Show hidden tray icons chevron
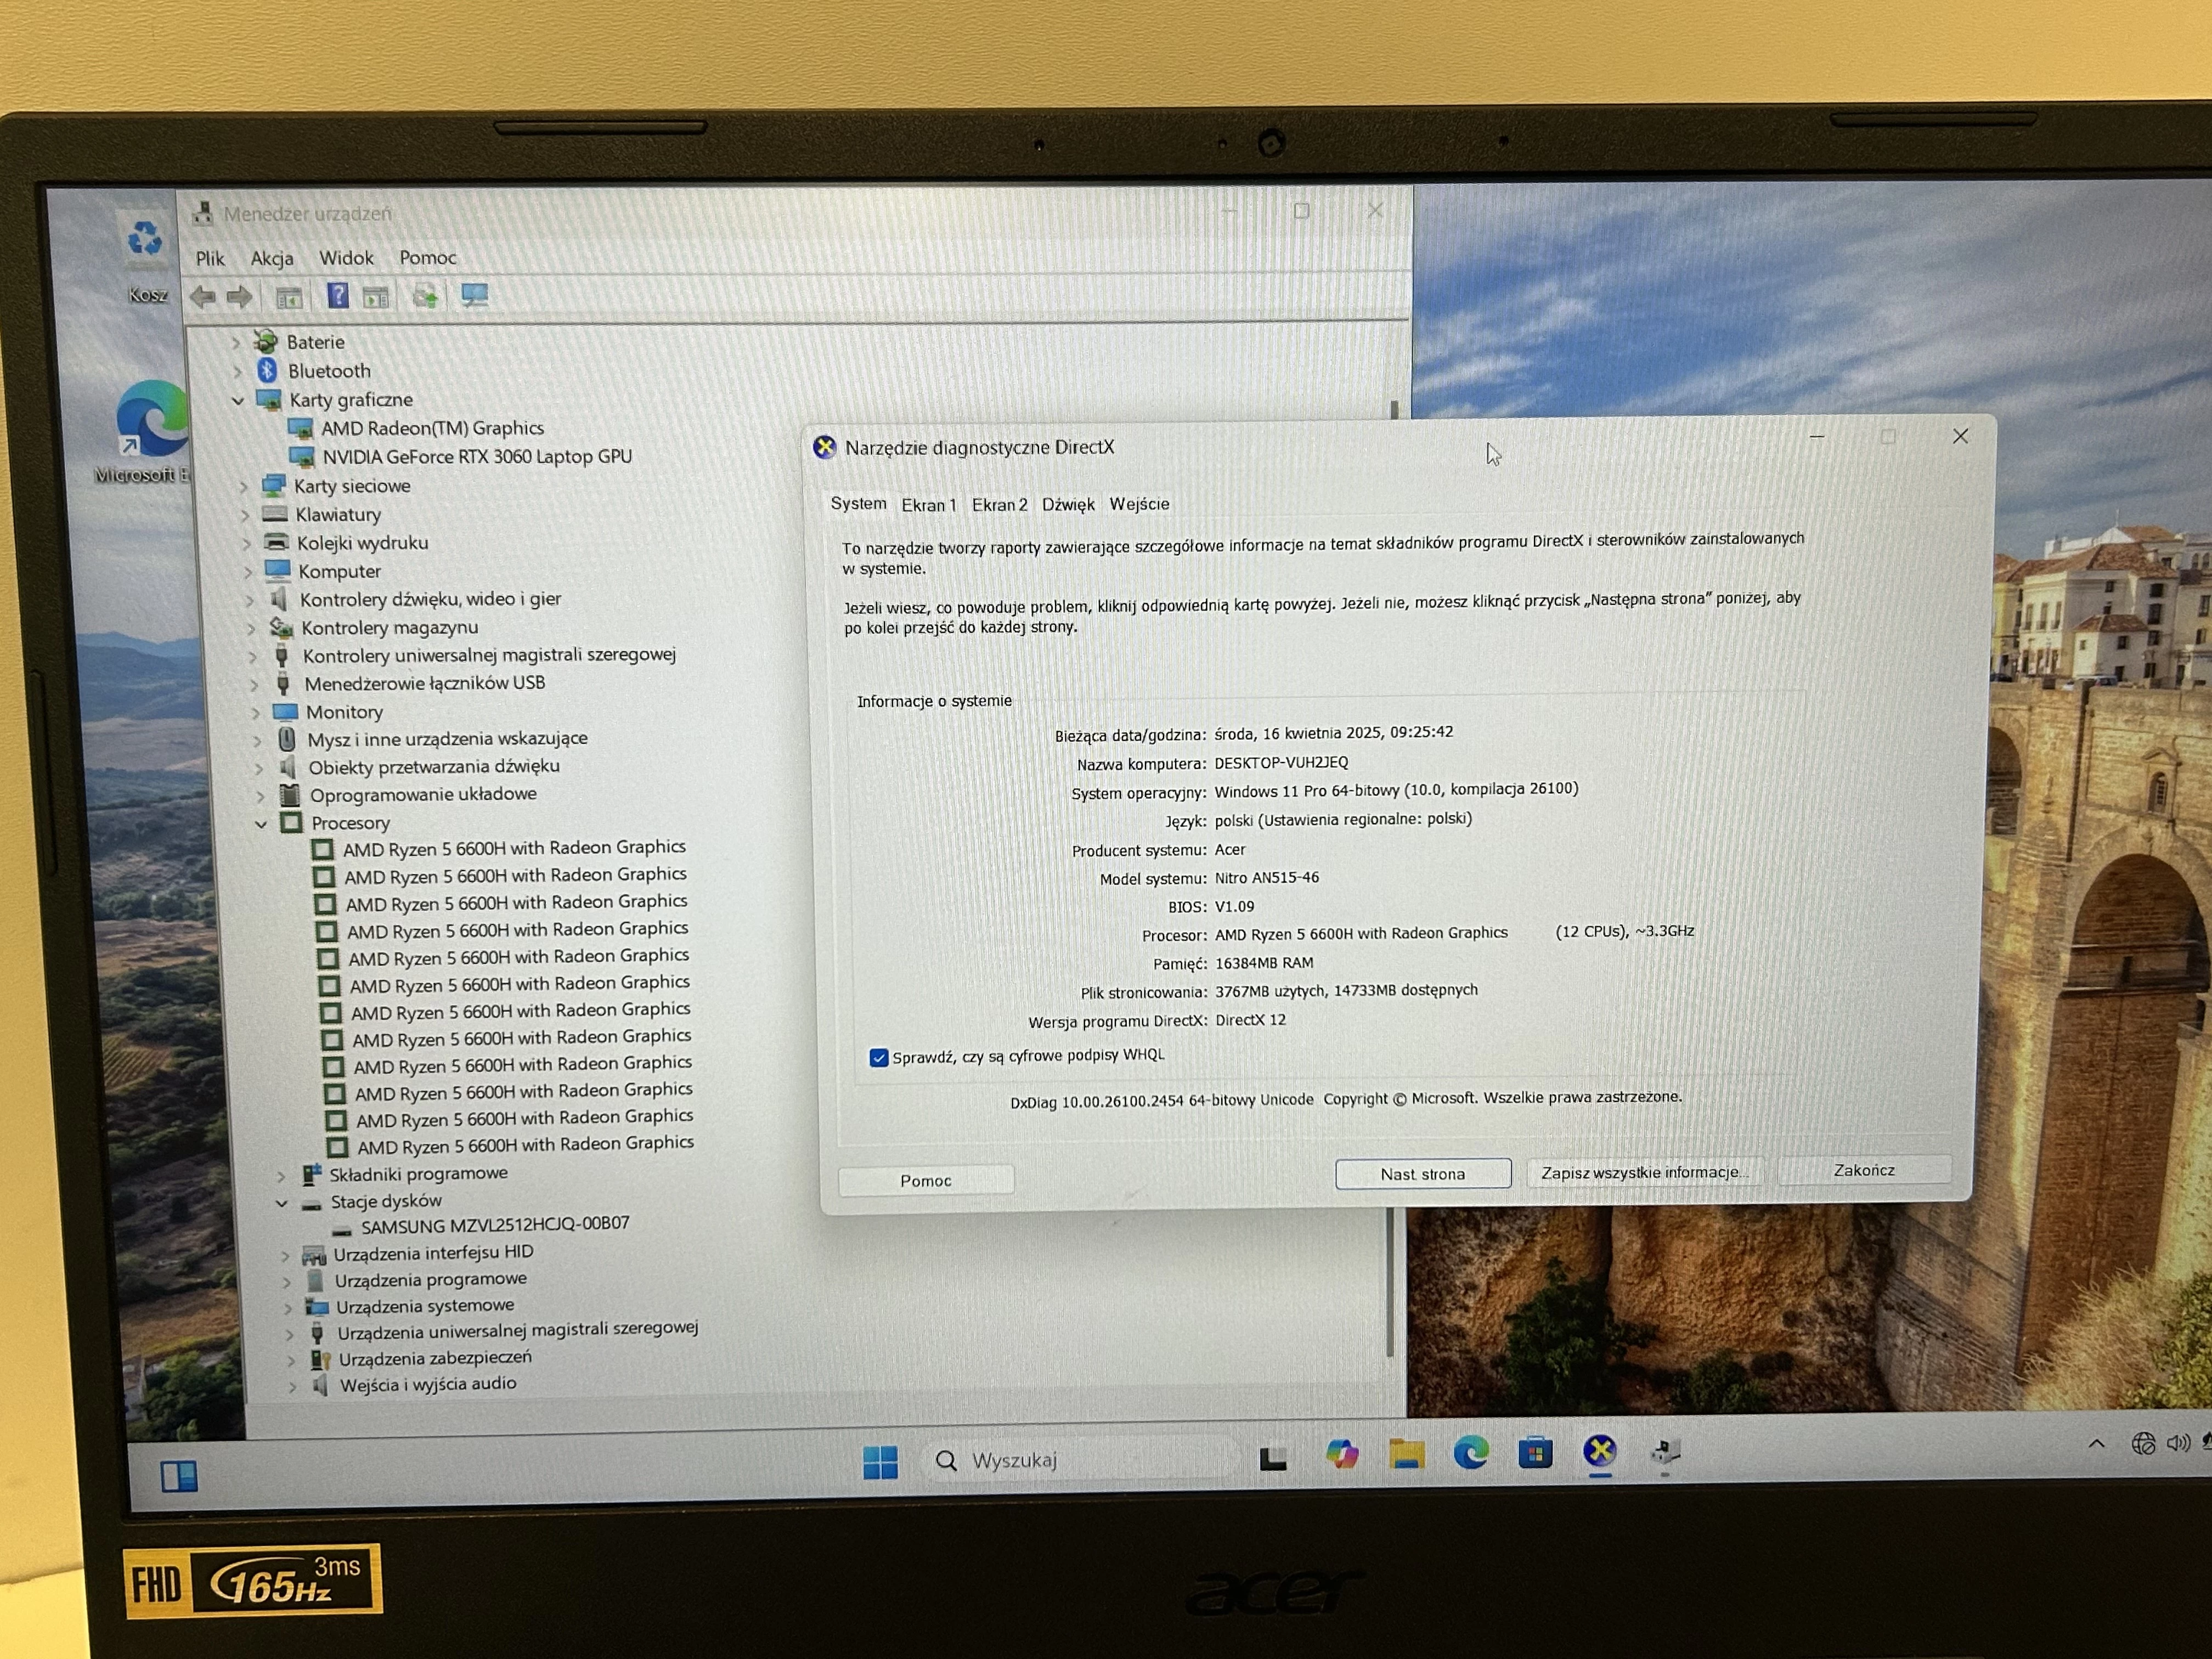The height and width of the screenshot is (1659, 2212). 2097,1443
